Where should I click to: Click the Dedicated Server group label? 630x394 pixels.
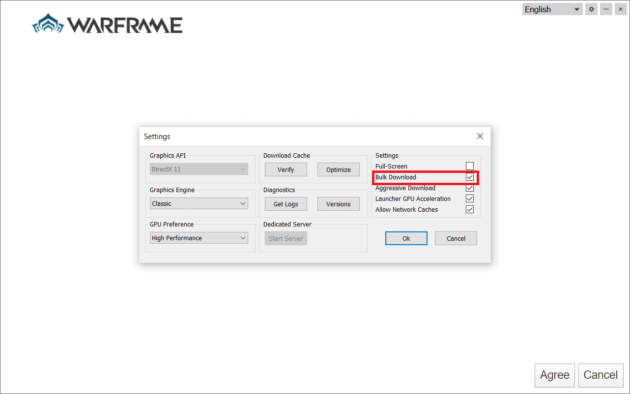coord(287,224)
